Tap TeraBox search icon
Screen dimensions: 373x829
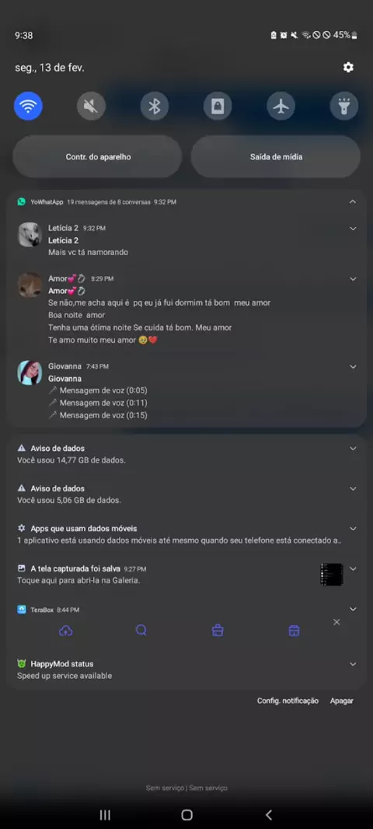coord(141,630)
